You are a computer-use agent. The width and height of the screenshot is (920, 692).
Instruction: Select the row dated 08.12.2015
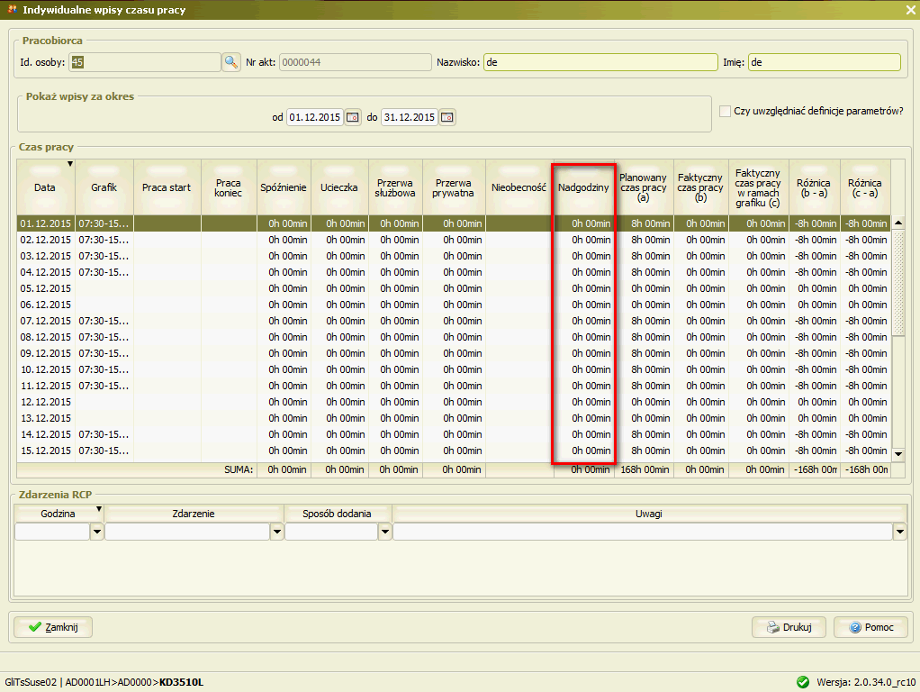tap(454, 337)
